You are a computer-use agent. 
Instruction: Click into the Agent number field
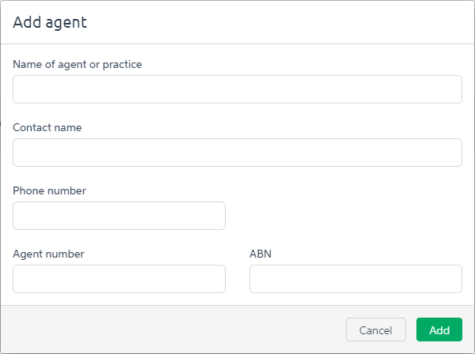[x=119, y=279]
